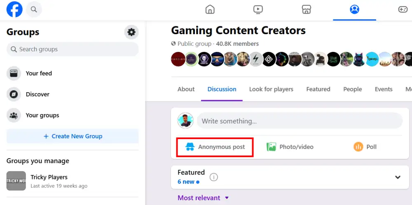The width and height of the screenshot is (412, 205).
Task: Click the featured info icon
Action: [x=213, y=177]
